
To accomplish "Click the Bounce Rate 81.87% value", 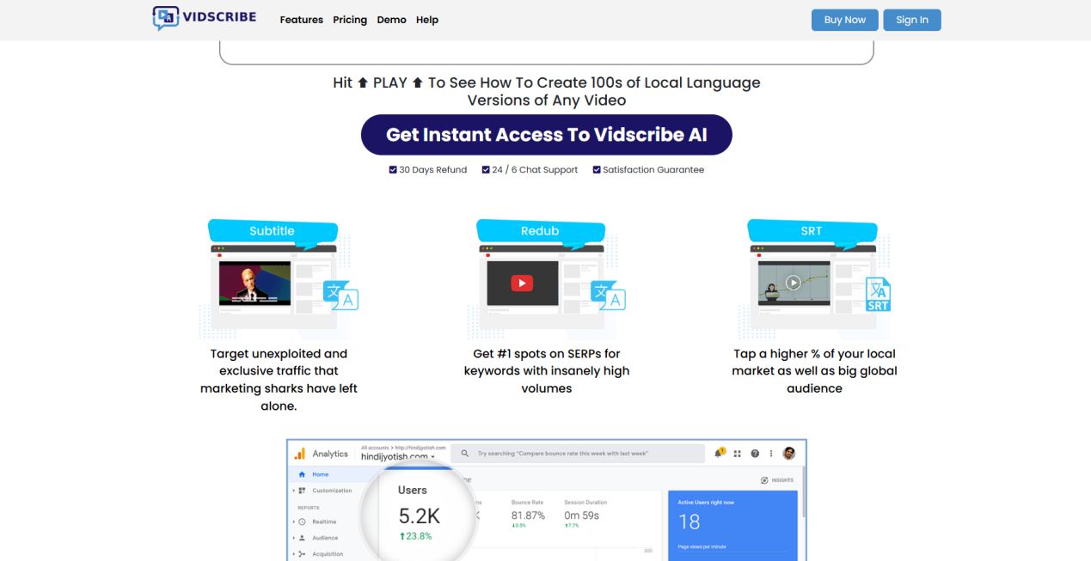I will click(528, 515).
